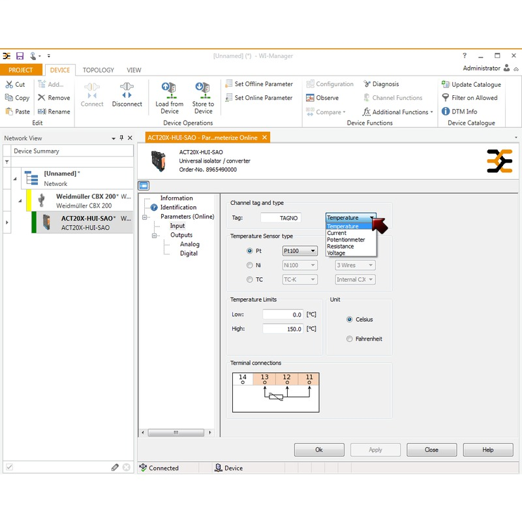Click the Network View filter funnel icon
This screenshot has height=522, width=522.
click(x=7, y=162)
